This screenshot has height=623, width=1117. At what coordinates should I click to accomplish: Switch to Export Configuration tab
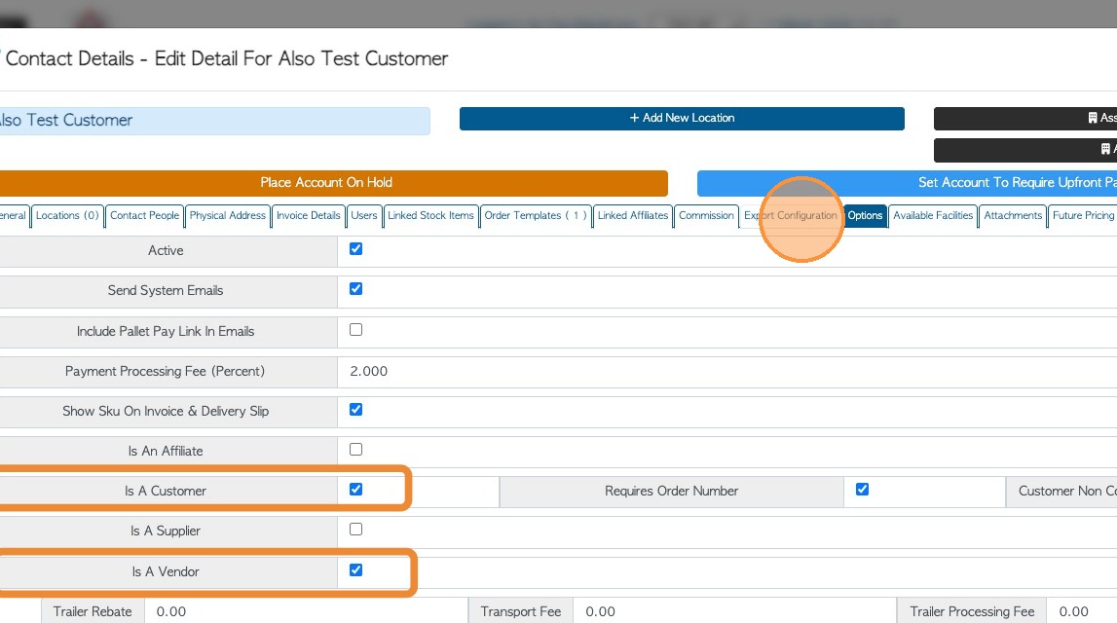[x=790, y=216]
